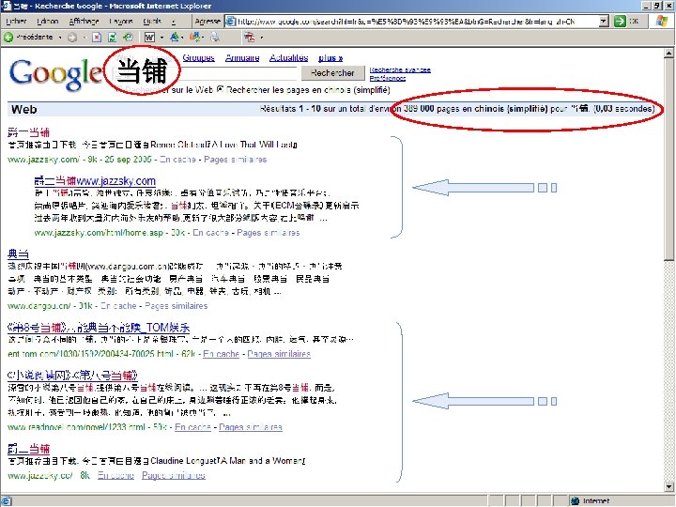Open the Précédente back history dropdown arrow
This screenshot has width=676, height=507.
(x=60, y=38)
